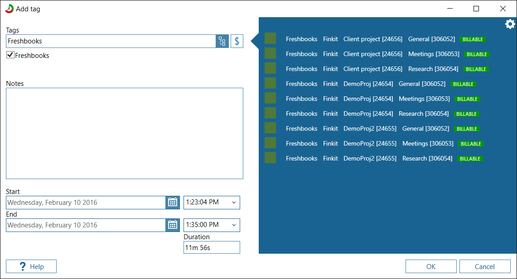Select General [306052] in DemoProj [24654] row
517x279 pixels.
tap(422, 84)
